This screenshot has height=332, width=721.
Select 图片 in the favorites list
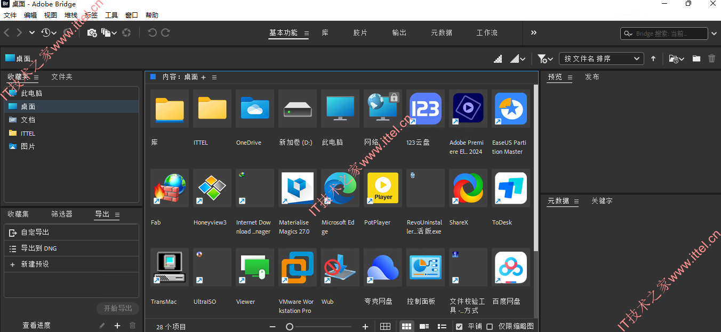(x=71, y=146)
